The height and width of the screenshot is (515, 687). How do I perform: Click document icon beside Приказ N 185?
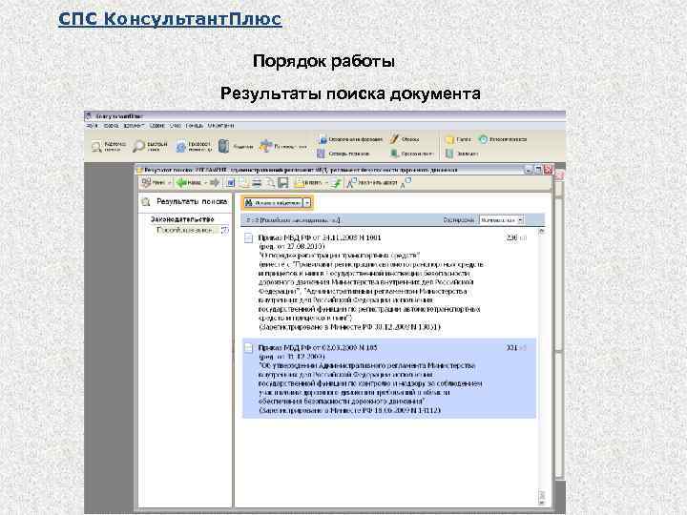coord(248,348)
